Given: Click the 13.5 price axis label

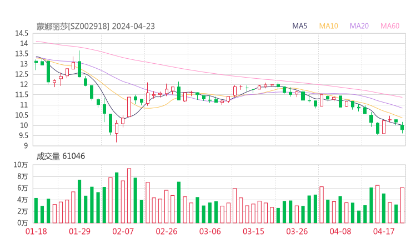Looking at the screenshot, I should (22, 54).
